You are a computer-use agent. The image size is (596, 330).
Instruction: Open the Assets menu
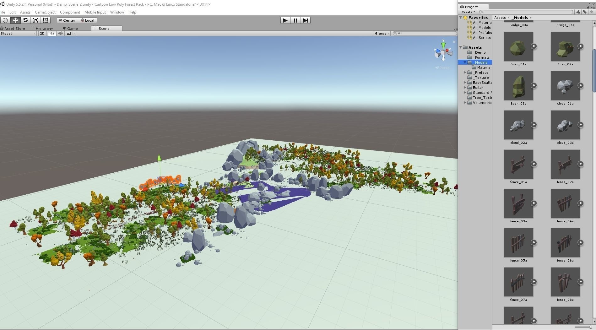(25, 12)
